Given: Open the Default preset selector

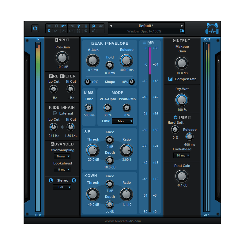Looking at the screenshot, I should pos(146,26).
